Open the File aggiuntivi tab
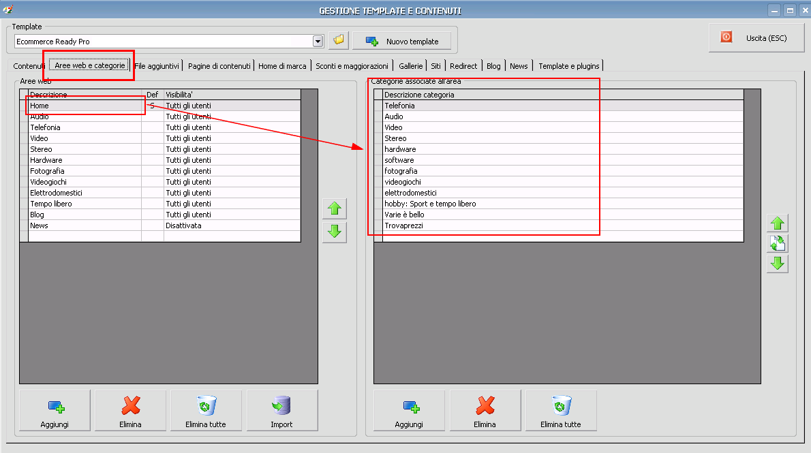This screenshot has height=453, width=811. (x=157, y=66)
